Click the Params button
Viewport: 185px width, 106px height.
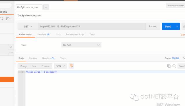pyautogui.click(x=153, y=26)
